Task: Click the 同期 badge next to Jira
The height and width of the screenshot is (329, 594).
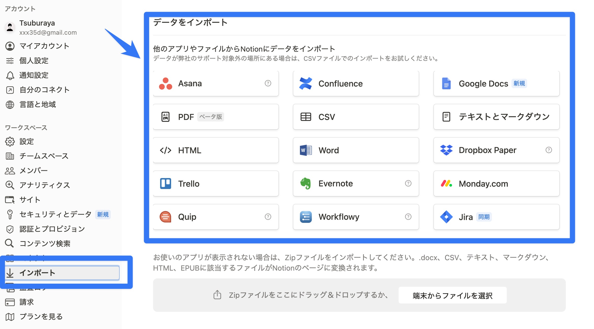Action: 484,217
